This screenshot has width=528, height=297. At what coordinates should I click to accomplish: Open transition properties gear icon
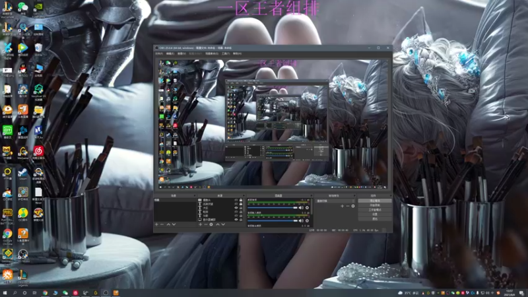click(x=353, y=206)
